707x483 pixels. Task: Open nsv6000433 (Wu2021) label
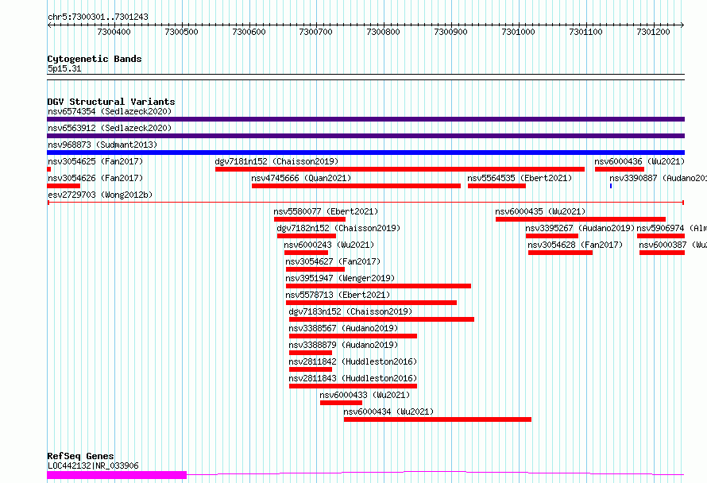[x=365, y=395]
